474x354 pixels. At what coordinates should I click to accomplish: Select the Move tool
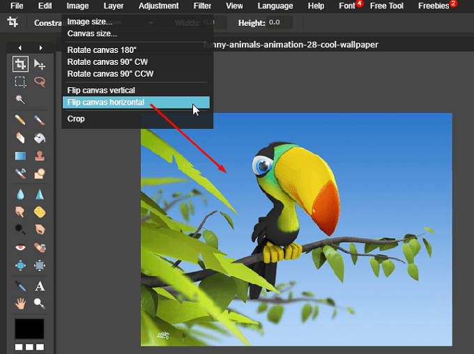pos(40,64)
